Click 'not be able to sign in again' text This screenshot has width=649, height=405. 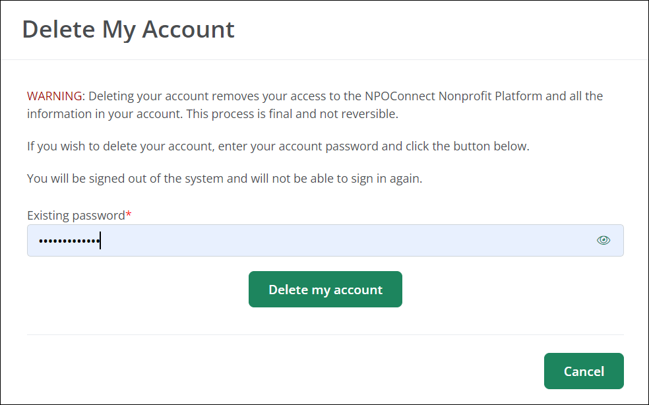coord(350,179)
